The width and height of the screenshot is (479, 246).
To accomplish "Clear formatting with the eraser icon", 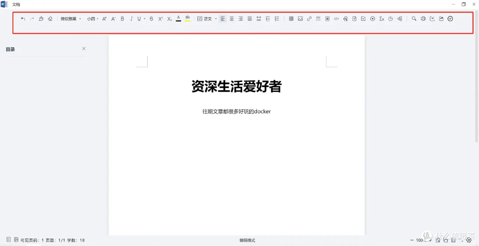I will tap(51, 19).
